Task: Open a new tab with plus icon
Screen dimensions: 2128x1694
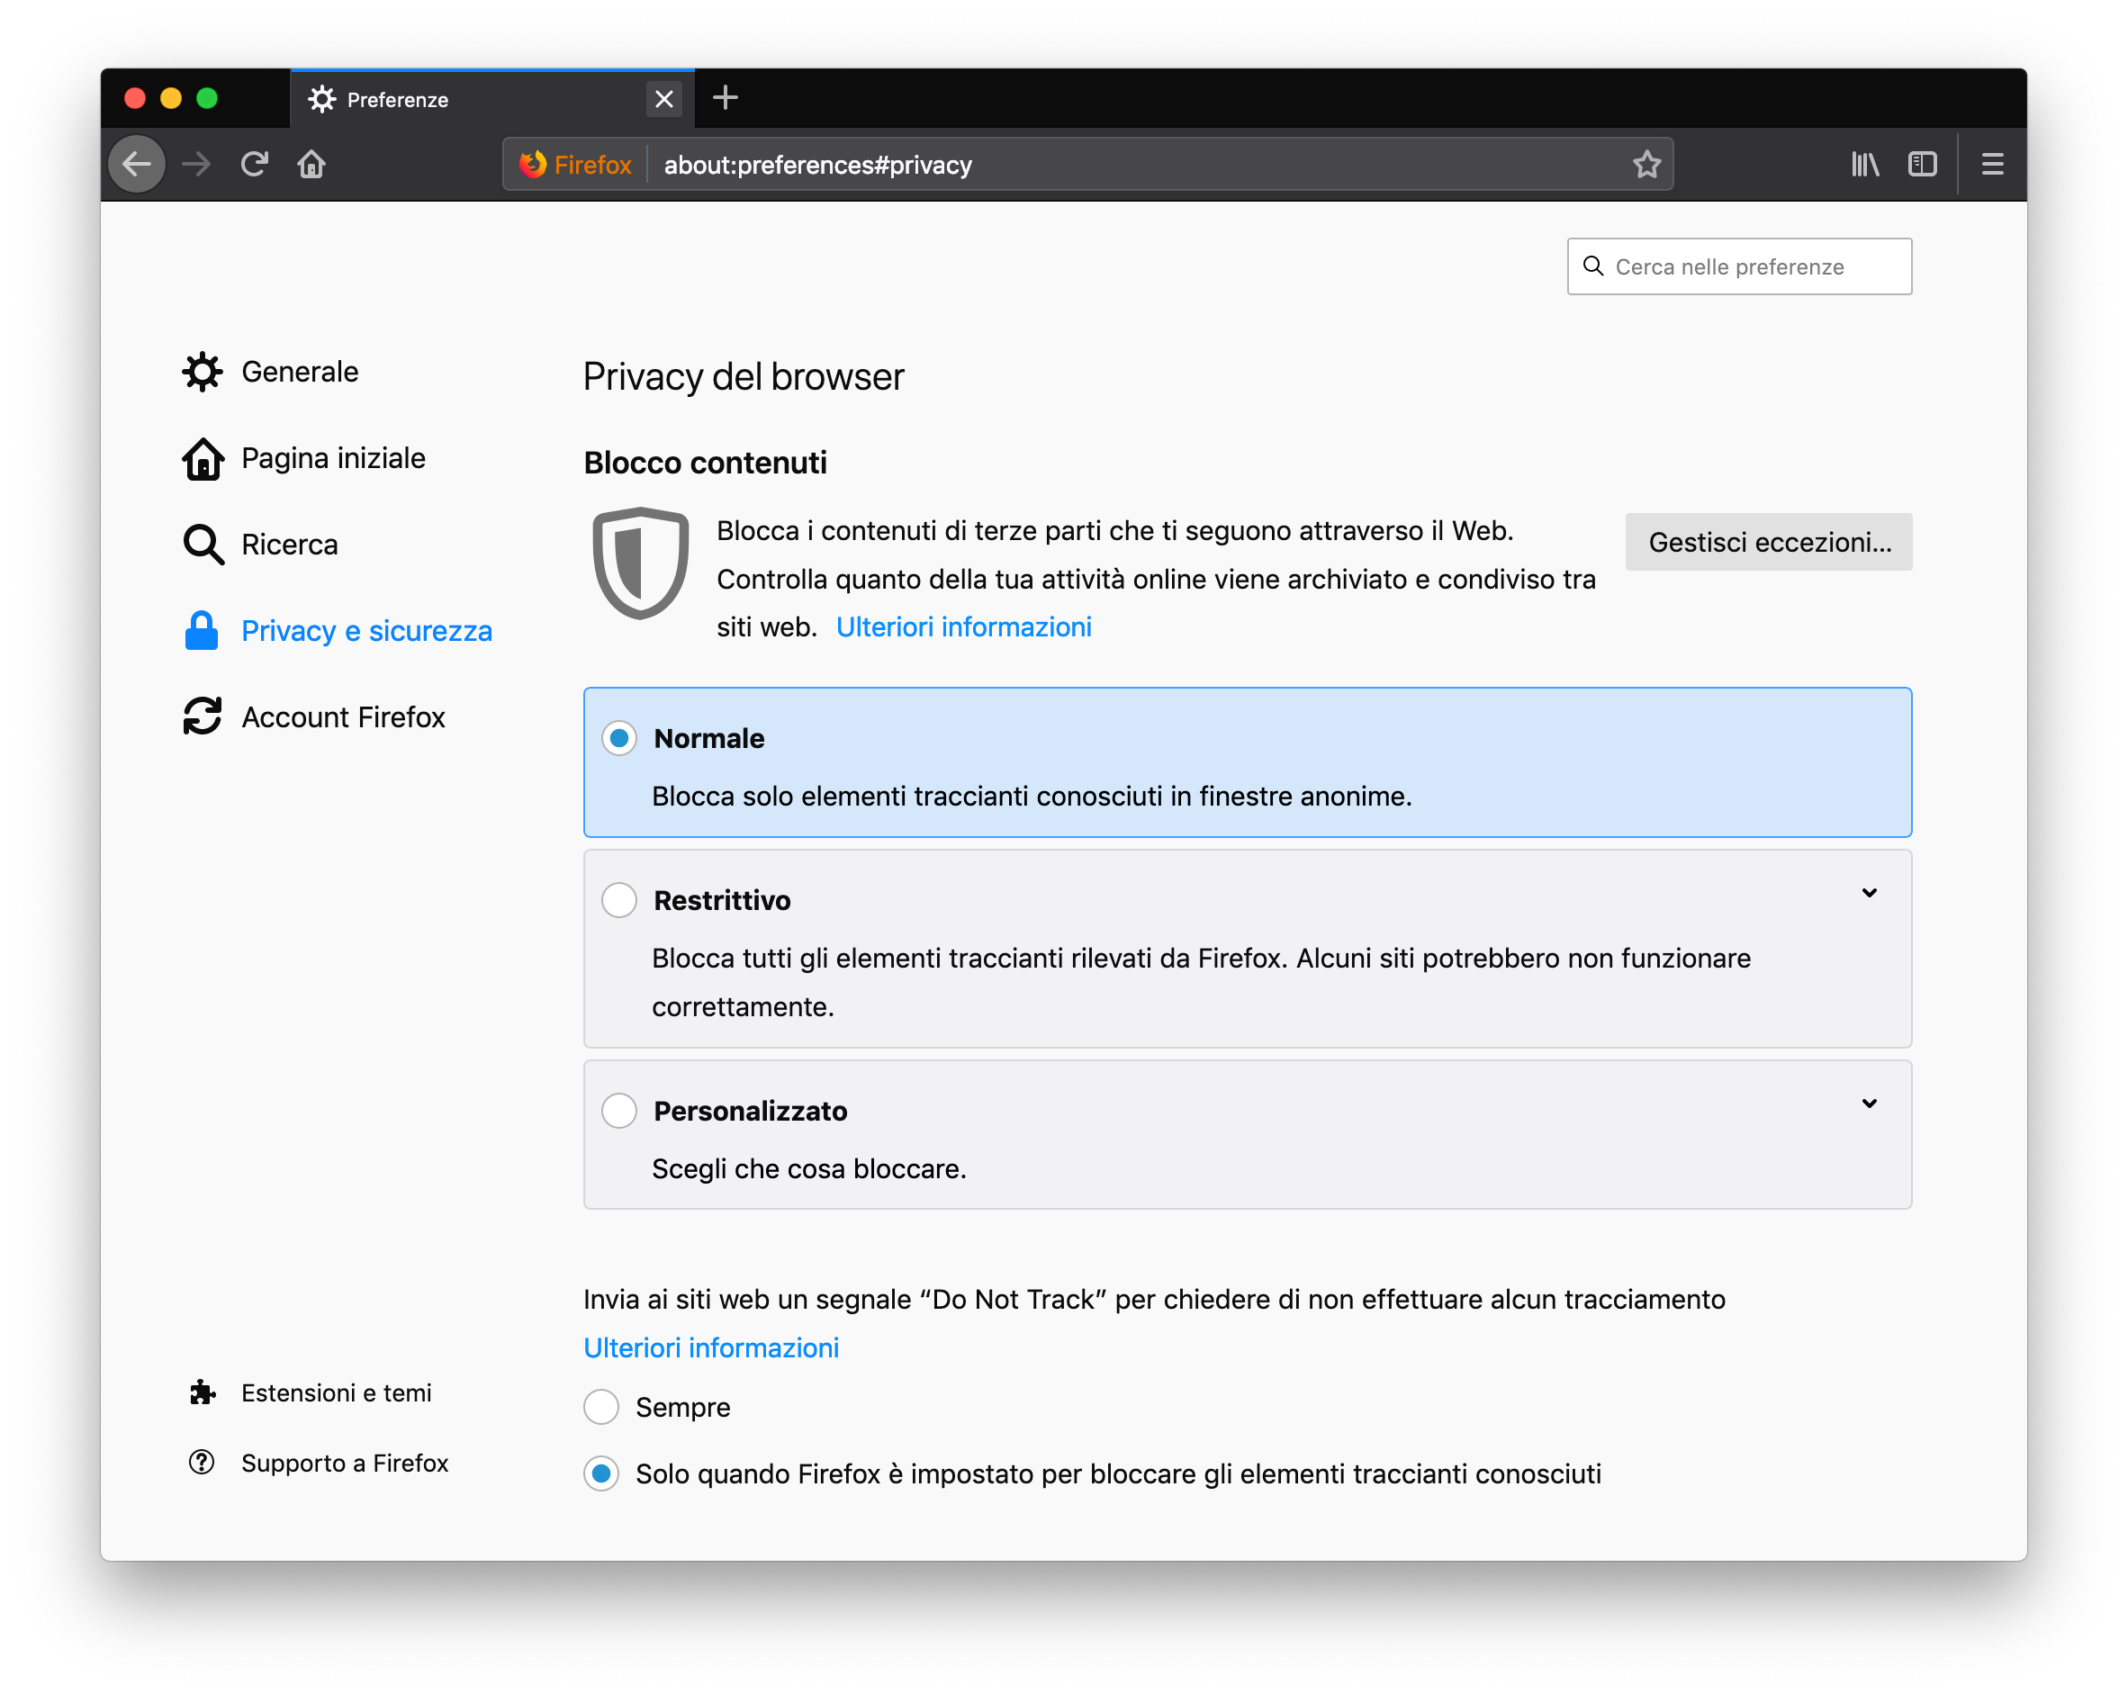Action: 726,98
